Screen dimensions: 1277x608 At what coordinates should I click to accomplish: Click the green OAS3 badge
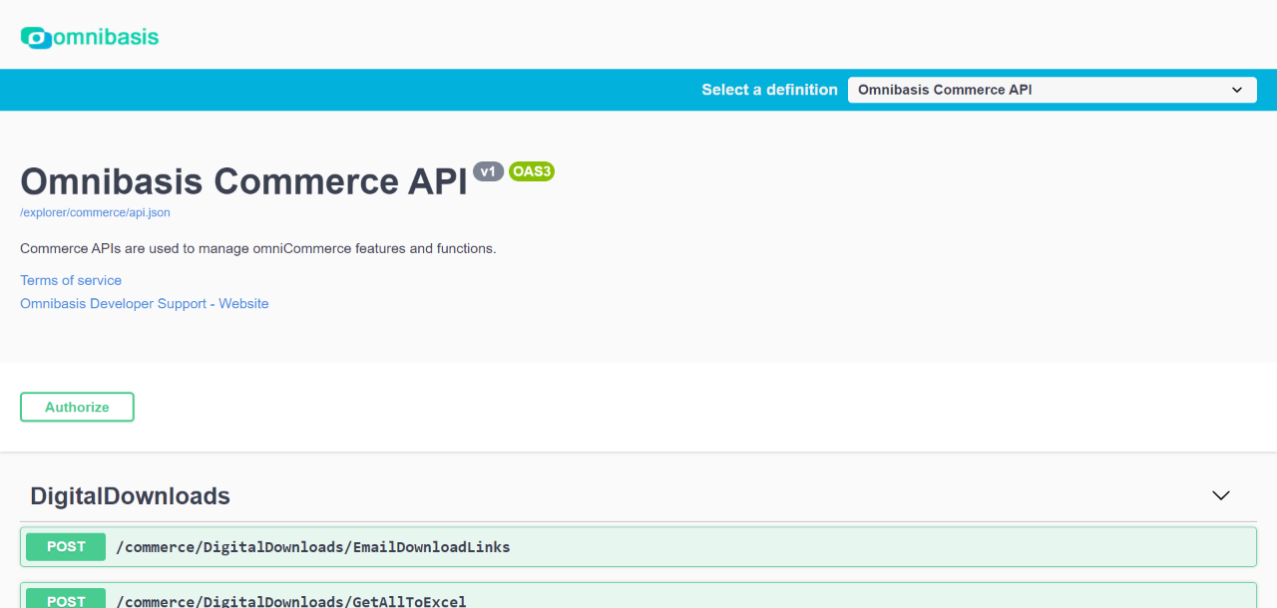click(532, 171)
